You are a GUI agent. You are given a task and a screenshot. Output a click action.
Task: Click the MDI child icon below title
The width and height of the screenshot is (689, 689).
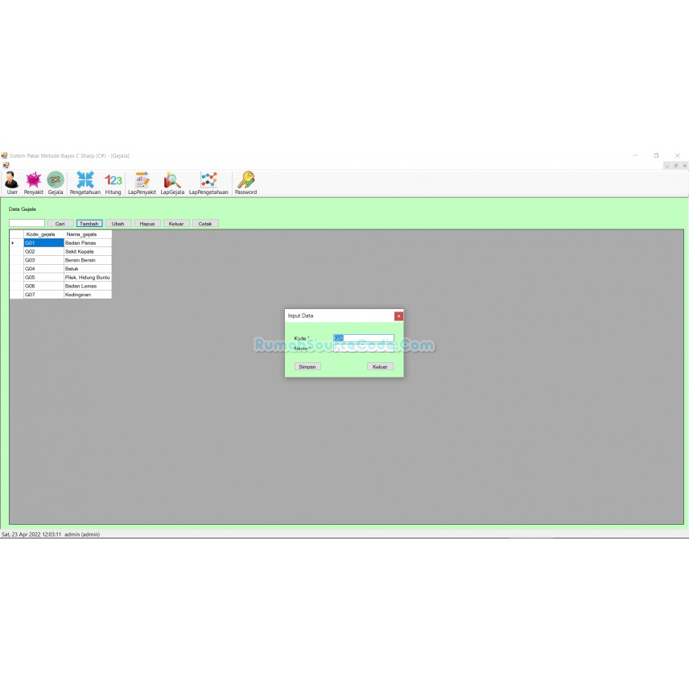[6, 165]
